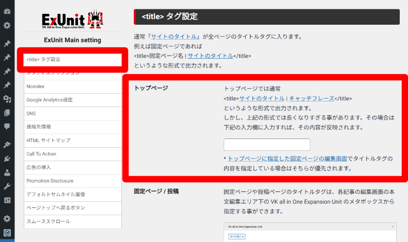Open the Appearance paintbrush icon
This screenshot has width=408, height=242.
7,145
